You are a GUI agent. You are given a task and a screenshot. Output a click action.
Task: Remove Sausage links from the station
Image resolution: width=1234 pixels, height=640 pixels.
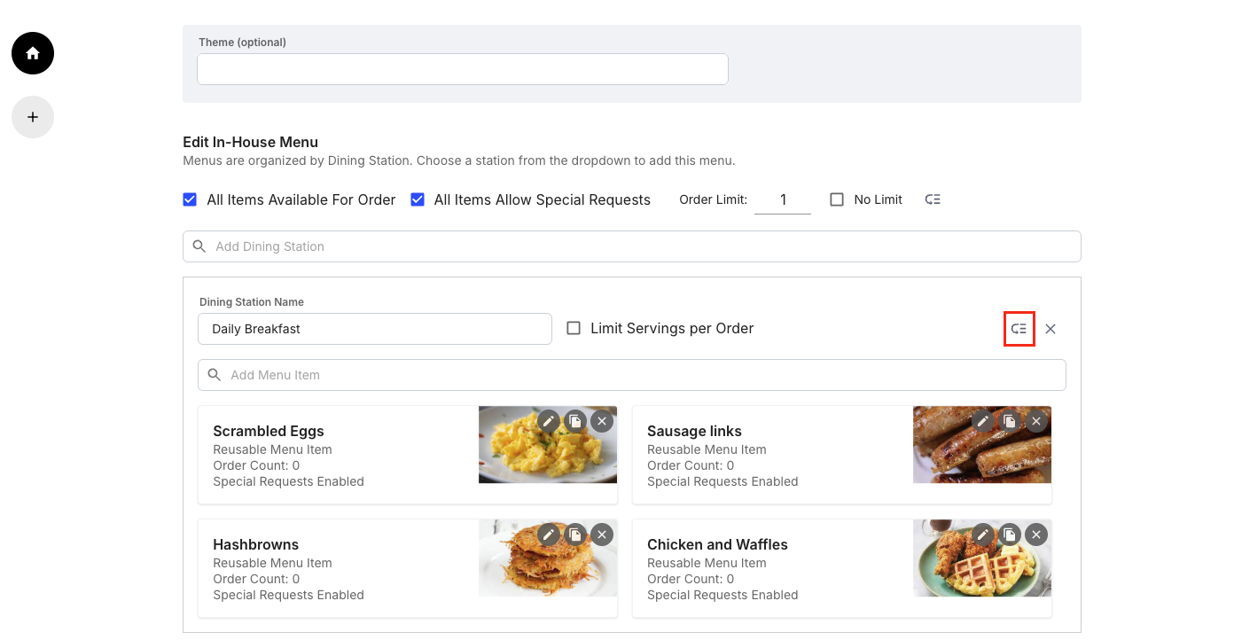tap(1036, 421)
